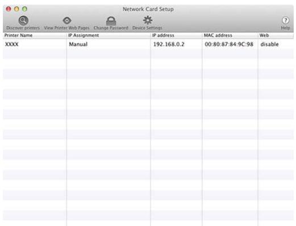Viewport: 296px width, 226px height.
Task: Click the MAC address column header
Action: pyautogui.click(x=230, y=35)
